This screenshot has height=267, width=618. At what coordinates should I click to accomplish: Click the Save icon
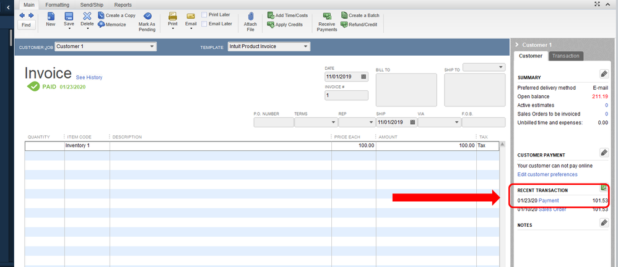(69, 16)
